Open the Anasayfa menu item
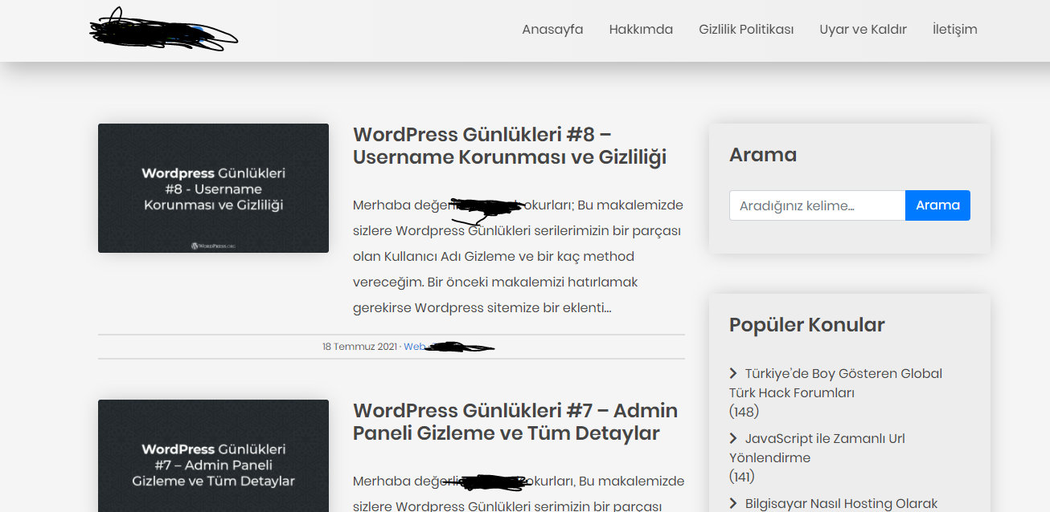This screenshot has width=1050, height=512. tap(552, 30)
